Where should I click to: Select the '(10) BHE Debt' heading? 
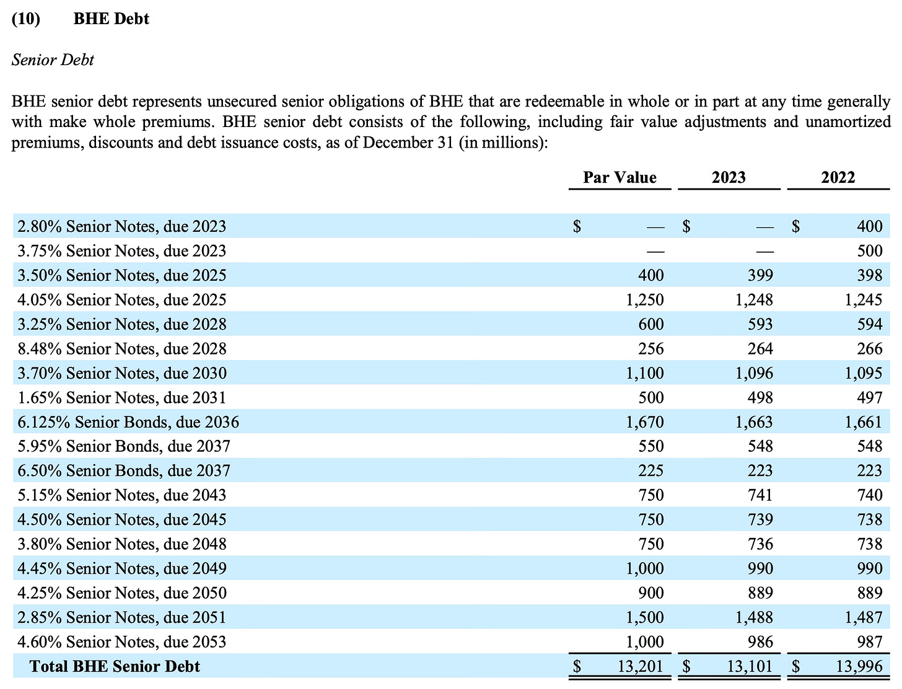[81, 19]
